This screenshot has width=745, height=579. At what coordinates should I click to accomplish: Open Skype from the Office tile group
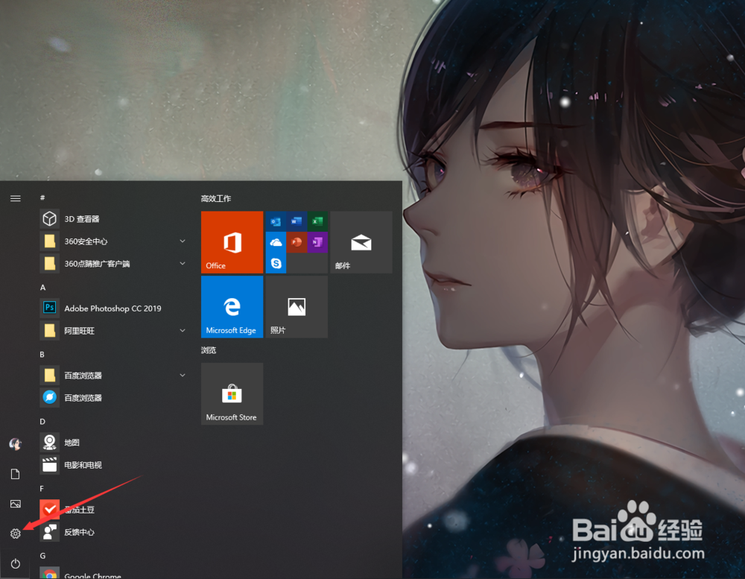coord(276,263)
